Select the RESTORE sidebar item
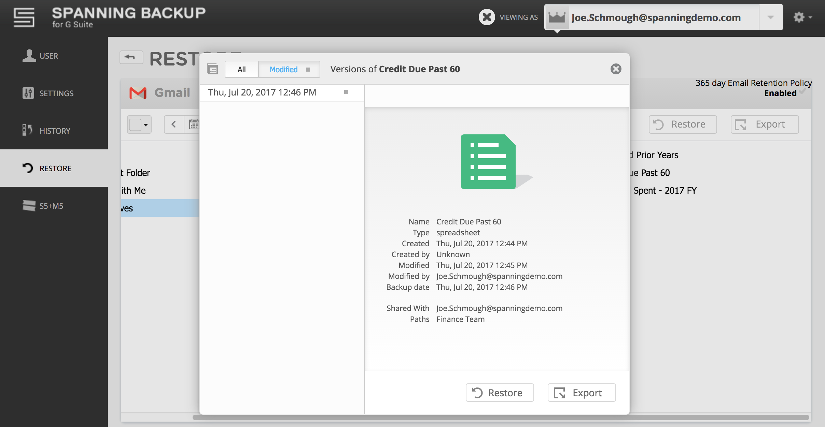The height and width of the screenshot is (427, 825). (x=54, y=168)
